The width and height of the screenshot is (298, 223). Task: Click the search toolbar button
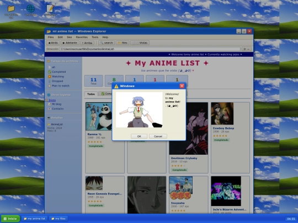(x=107, y=43)
